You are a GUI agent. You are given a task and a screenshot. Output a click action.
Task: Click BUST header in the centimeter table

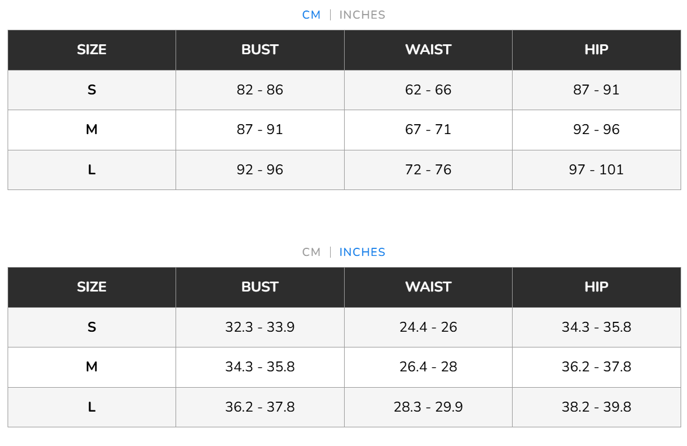tap(260, 50)
